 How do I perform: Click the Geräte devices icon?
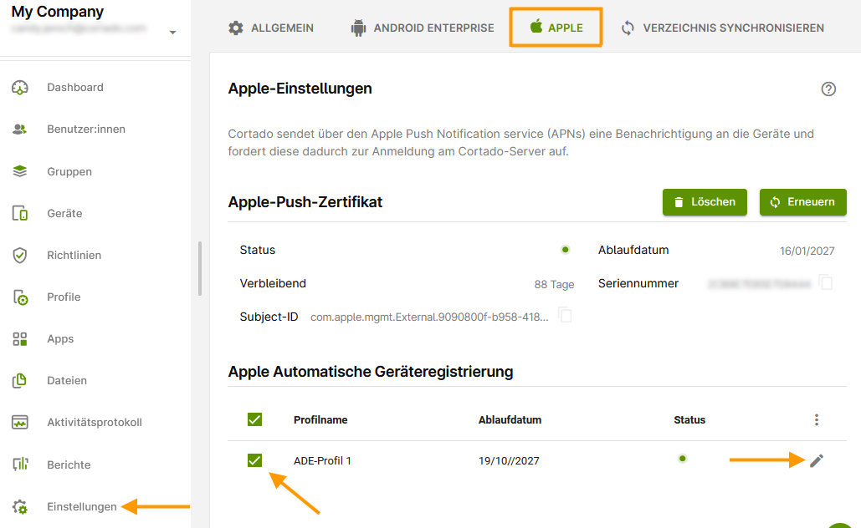[20, 213]
